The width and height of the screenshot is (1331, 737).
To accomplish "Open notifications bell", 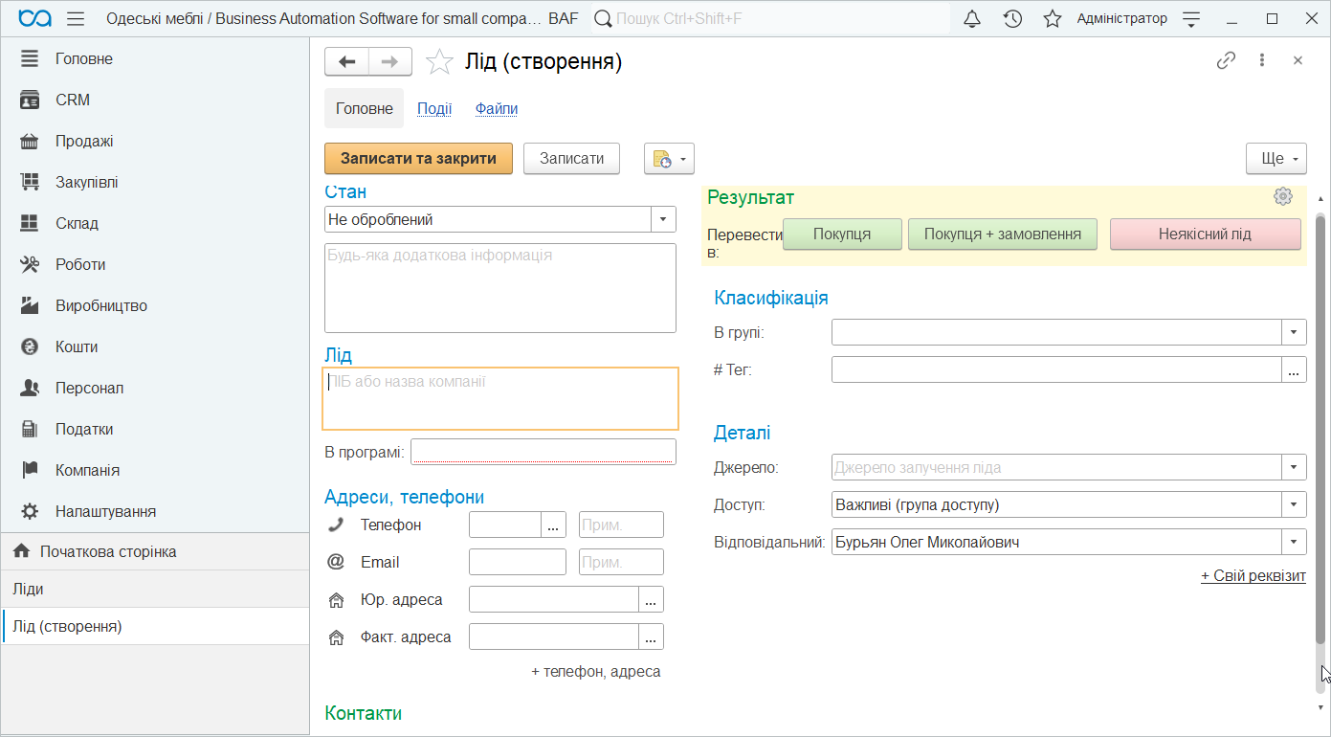I will click(972, 19).
